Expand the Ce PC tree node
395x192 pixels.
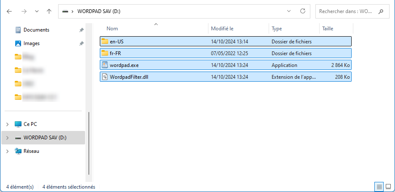[x=8, y=124]
